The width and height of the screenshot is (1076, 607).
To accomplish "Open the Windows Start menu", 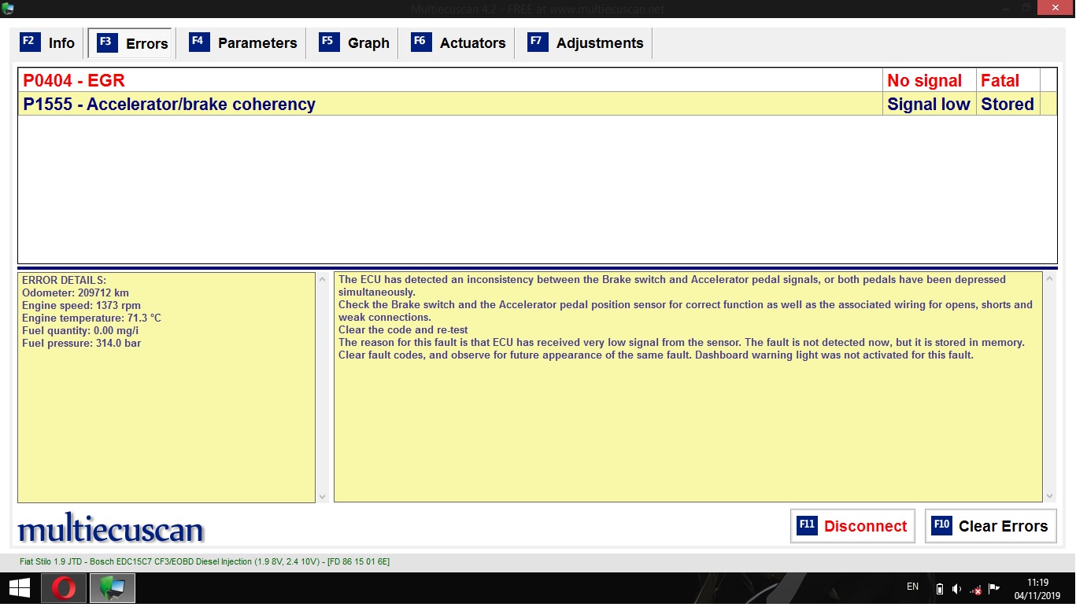I will pyautogui.click(x=20, y=588).
